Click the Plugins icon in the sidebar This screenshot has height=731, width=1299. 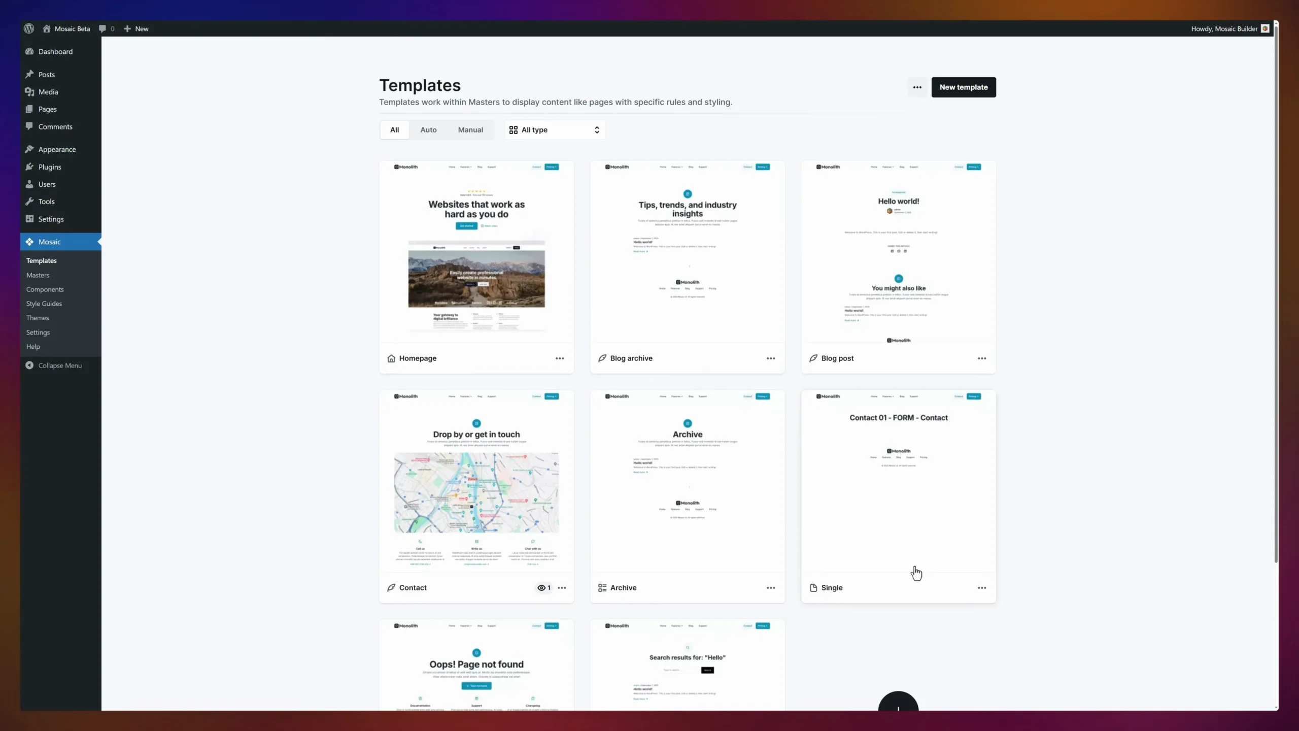(x=29, y=167)
